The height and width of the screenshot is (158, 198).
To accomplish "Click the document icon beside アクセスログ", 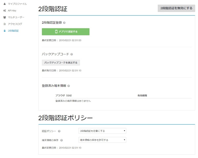I will point(4,24).
